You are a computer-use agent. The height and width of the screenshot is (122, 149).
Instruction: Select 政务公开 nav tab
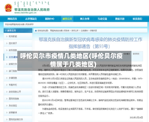click(x=67, y=19)
